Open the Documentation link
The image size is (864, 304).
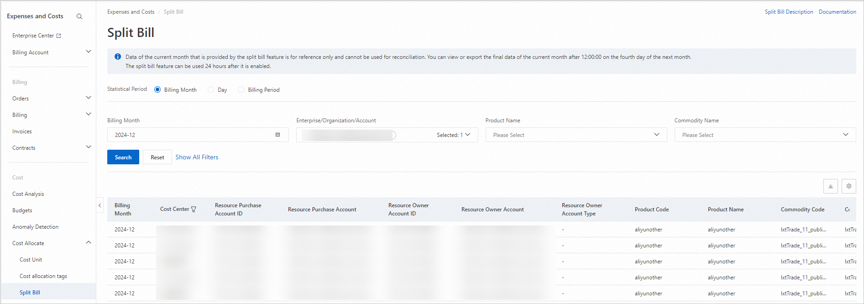[x=837, y=12]
